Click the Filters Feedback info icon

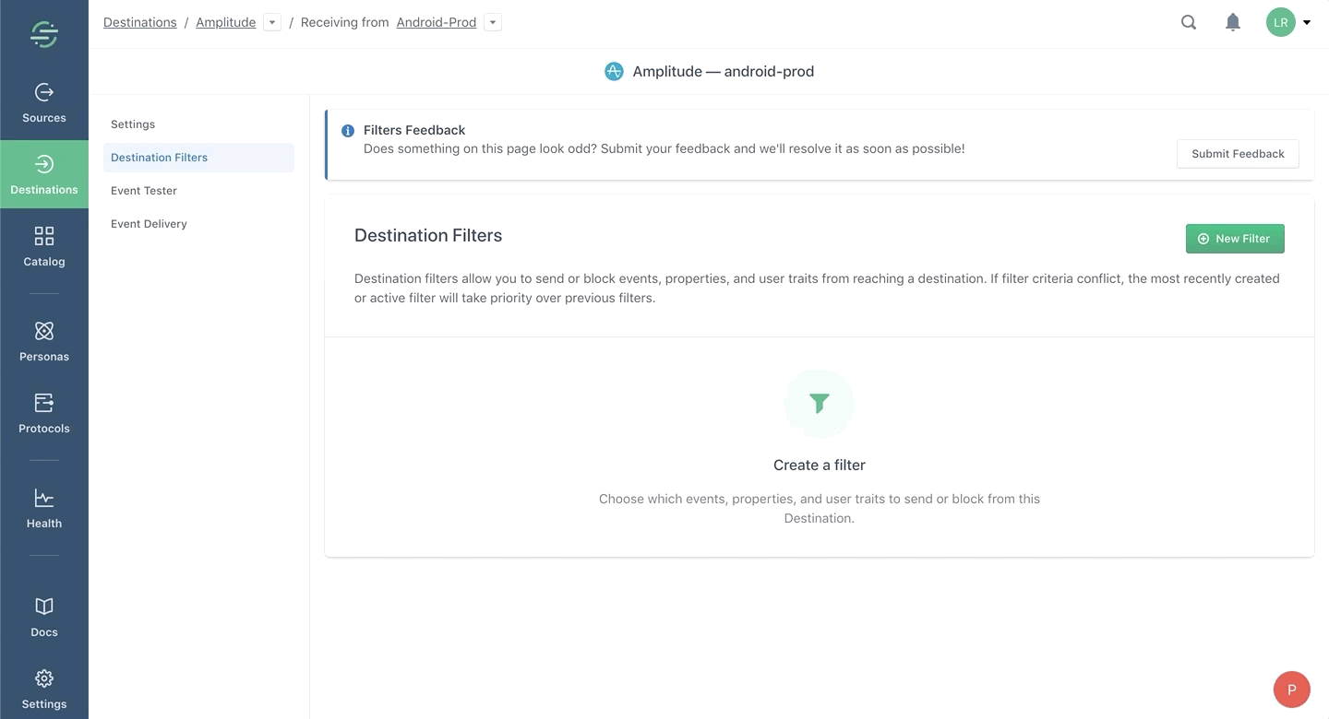coord(348,131)
